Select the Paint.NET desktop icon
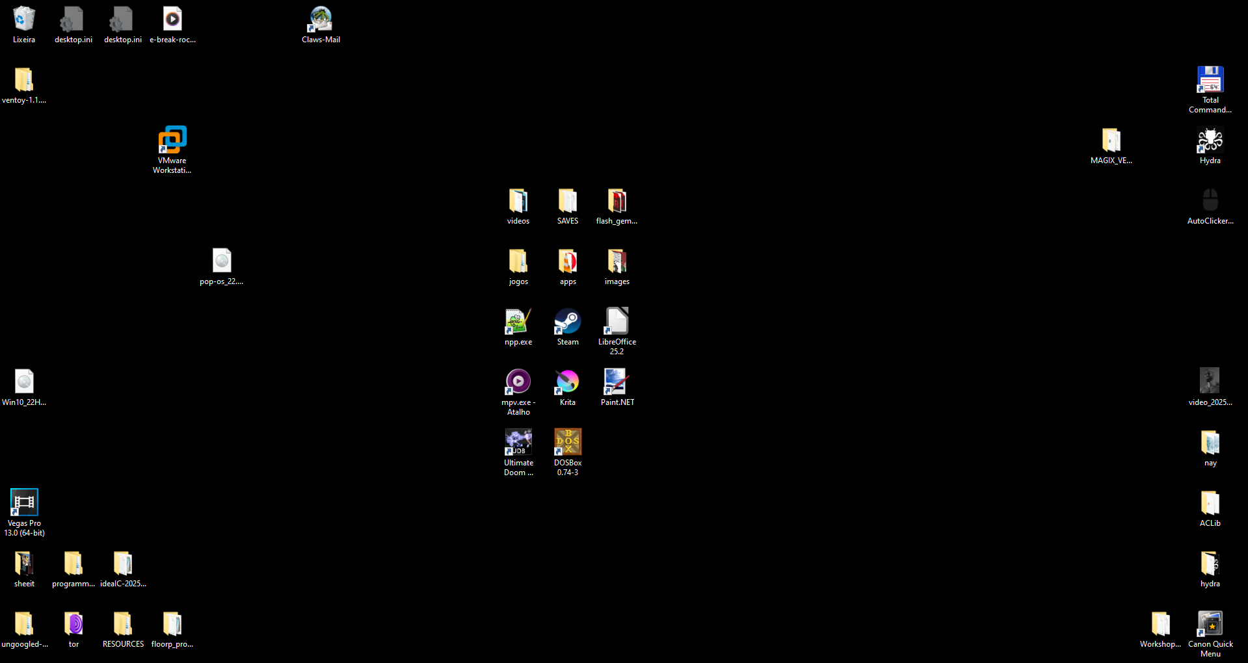 617,382
